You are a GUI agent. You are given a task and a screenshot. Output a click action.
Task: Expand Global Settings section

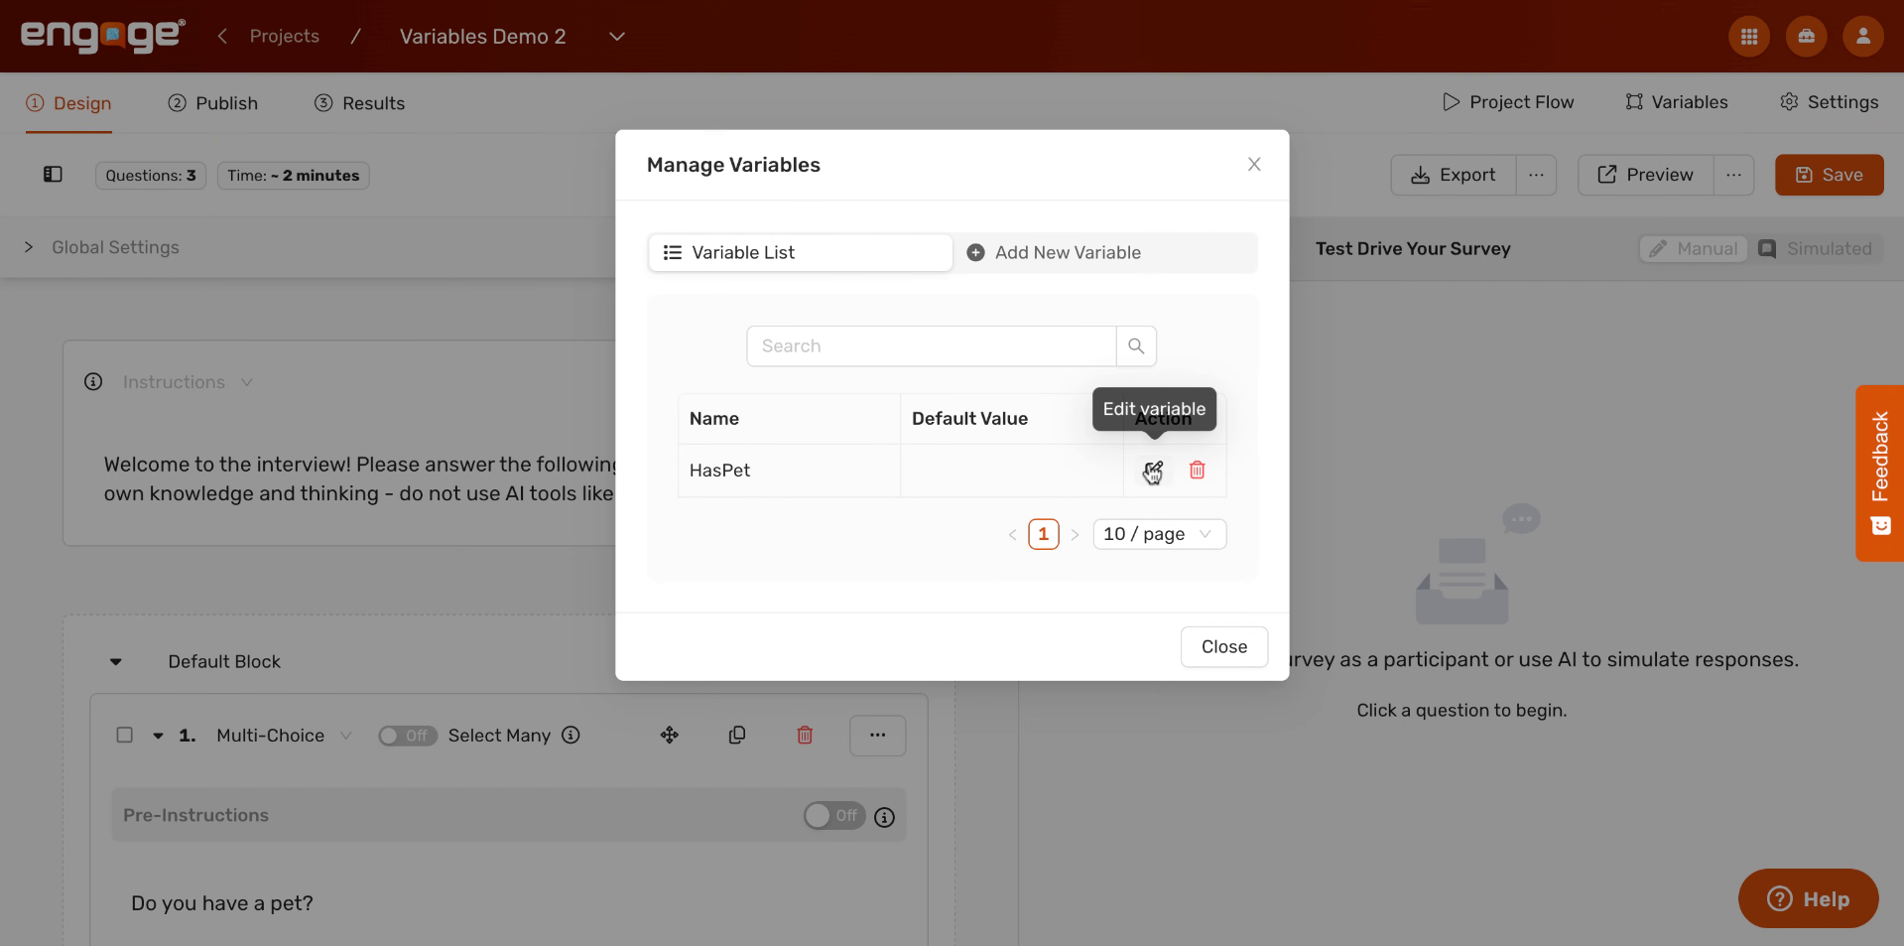tap(29, 247)
